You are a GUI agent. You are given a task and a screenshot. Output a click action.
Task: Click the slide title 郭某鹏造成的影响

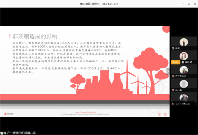click(x=35, y=37)
